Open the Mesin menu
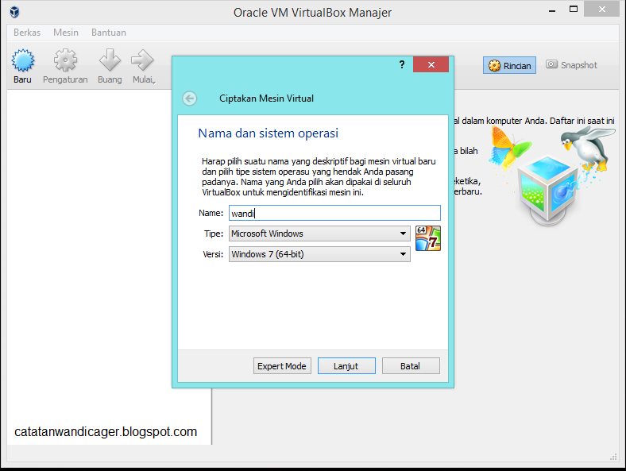The height and width of the screenshot is (471, 626). pyautogui.click(x=66, y=33)
